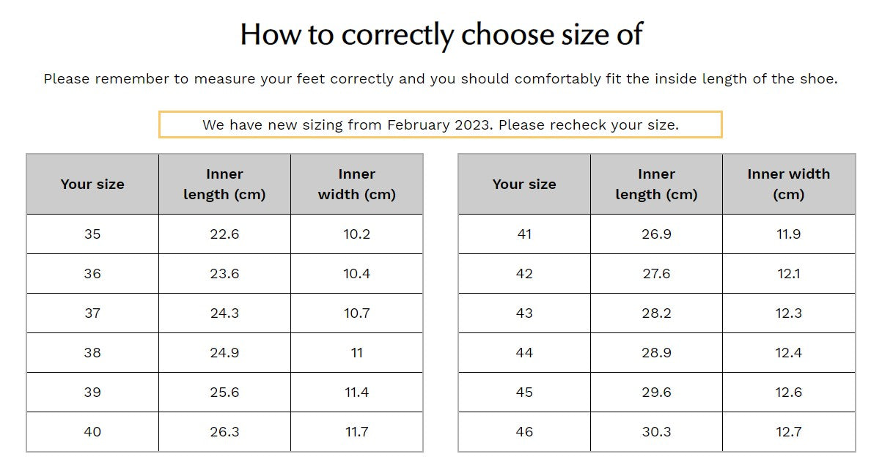
Task: Click inner length value 24.3
Action: coord(224,313)
